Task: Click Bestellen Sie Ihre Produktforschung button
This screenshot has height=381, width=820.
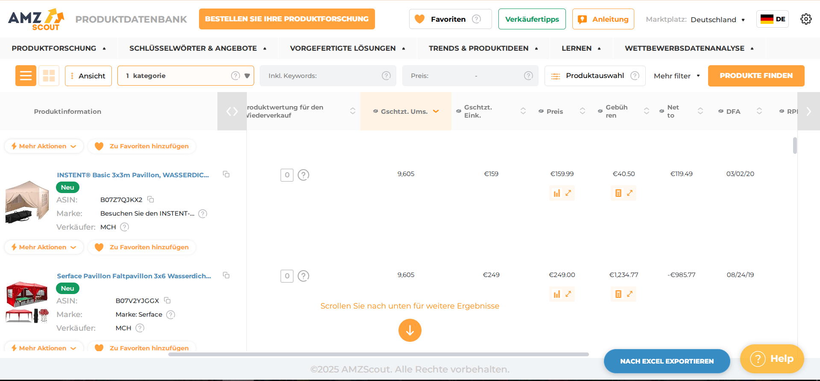Action: tap(287, 19)
